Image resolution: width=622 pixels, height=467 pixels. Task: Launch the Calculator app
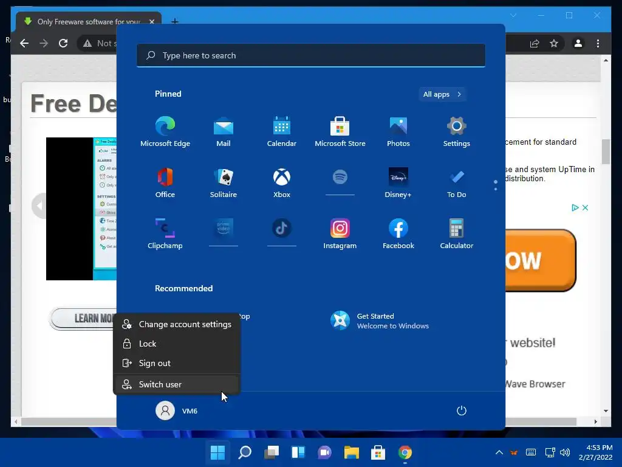pyautogui.click(x=457, y=233)
